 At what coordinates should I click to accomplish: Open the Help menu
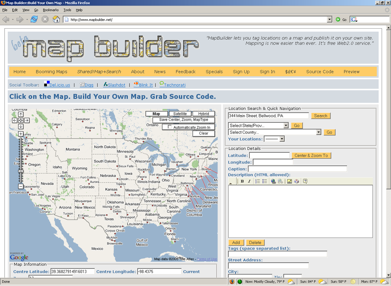pos(79,10)
